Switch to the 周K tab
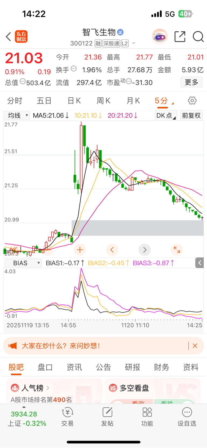 click(103, 101)
